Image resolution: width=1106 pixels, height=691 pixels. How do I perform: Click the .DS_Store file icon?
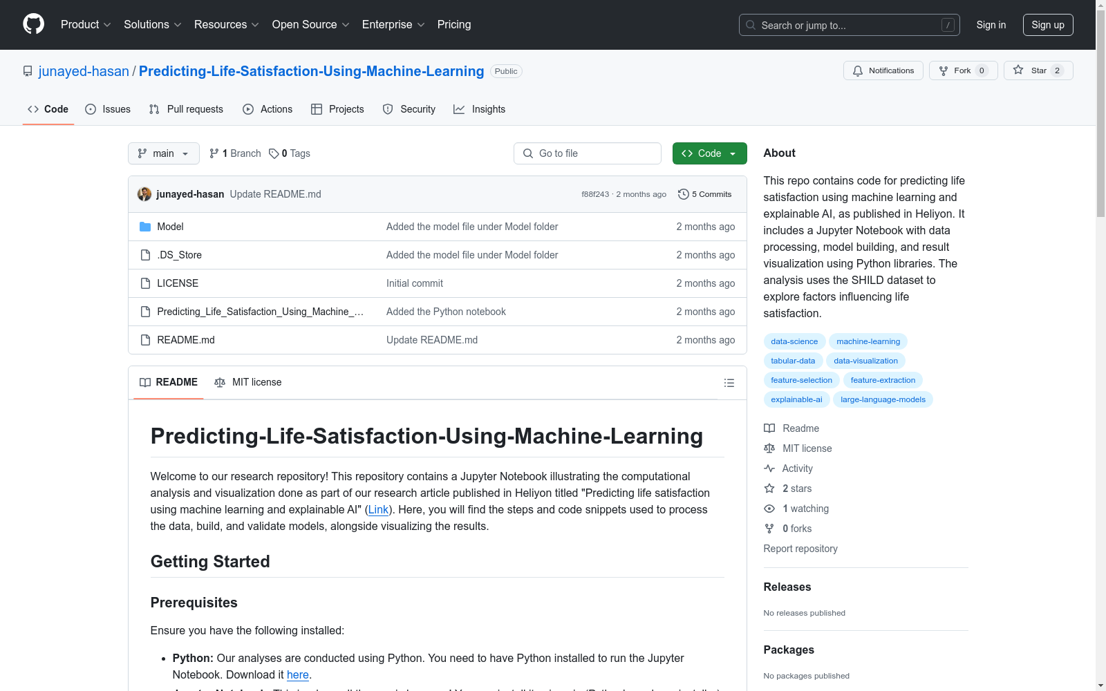click(145, 255)
